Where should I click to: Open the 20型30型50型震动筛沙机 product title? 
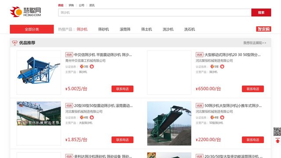(104, 106)
